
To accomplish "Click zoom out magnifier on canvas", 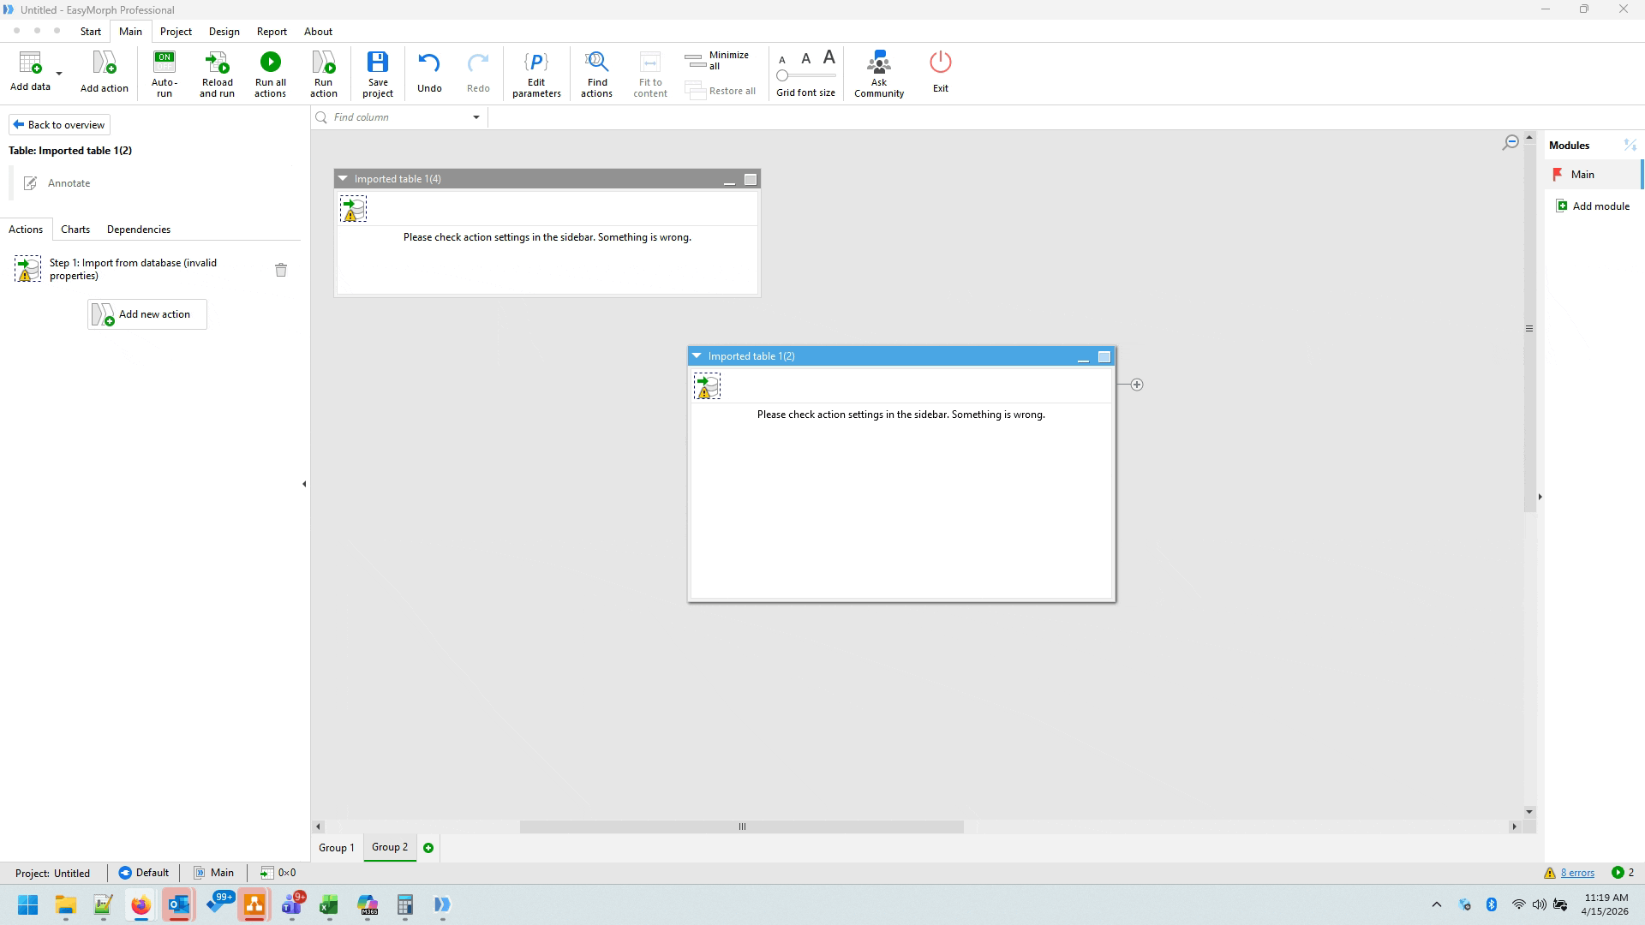I will tap(1510, 143).
